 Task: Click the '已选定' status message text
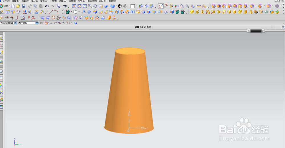pyautogui.click(x=148, y=27)
